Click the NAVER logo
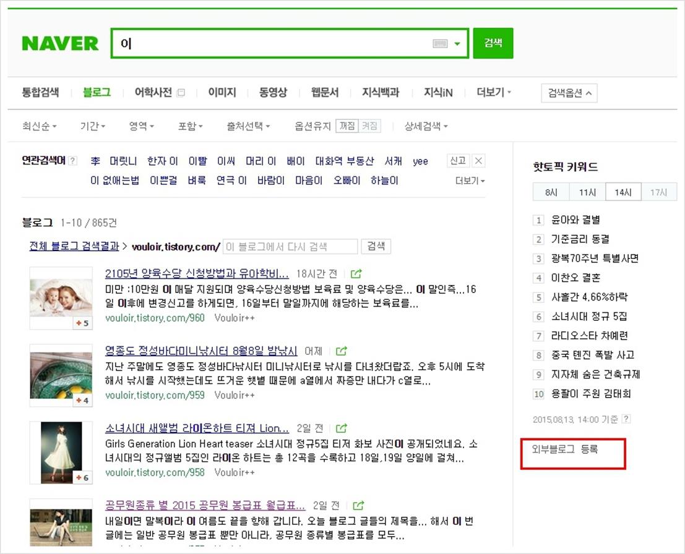Screen dimensions: 685x554 click(60, 43)
